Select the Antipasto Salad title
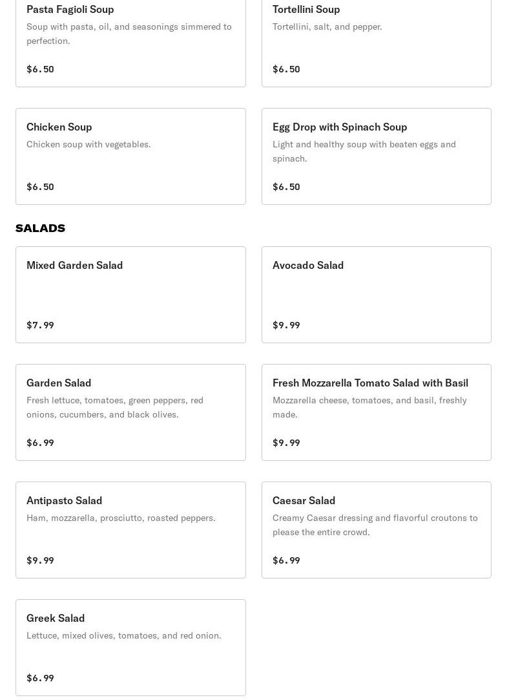 [x=64, y=500]
